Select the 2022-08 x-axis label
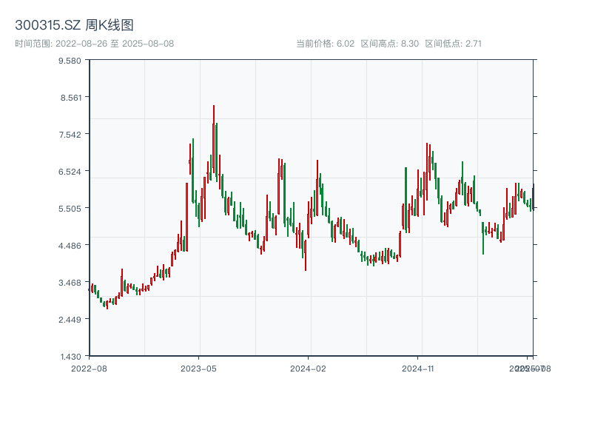This screenshot has height=444, width=592. point(90,367)
